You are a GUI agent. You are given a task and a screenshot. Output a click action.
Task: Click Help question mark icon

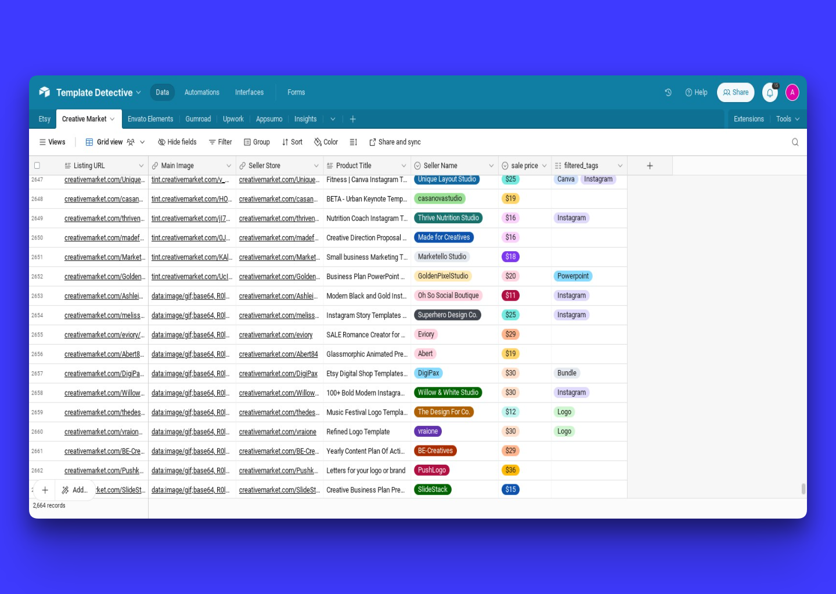689,92
